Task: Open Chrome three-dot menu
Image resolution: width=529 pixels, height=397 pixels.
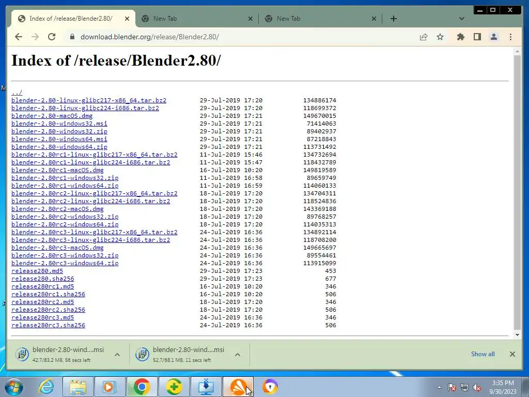Action: [x=510, y=37]
